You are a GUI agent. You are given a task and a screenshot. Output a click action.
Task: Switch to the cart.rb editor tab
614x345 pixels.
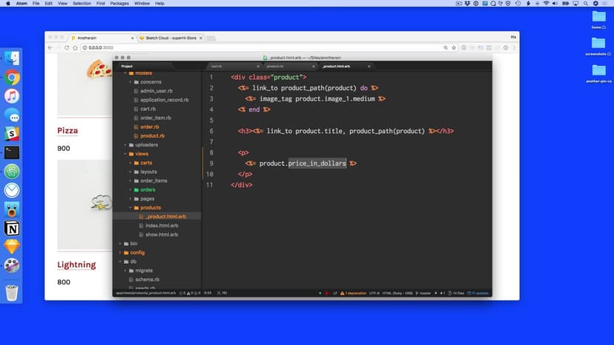point(217,67)
